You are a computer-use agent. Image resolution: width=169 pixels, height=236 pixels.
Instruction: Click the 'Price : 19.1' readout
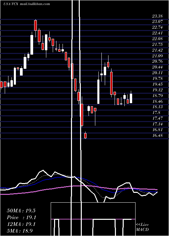21,217
